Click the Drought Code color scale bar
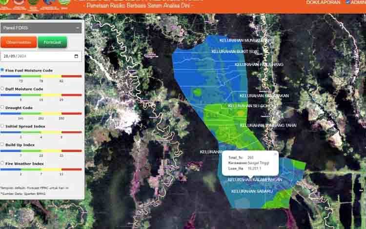This screenshot has height=229, width=366. (41, 114)
